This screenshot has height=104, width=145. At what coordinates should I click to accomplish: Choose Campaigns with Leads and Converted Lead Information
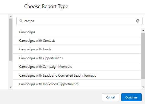[77, 75]
